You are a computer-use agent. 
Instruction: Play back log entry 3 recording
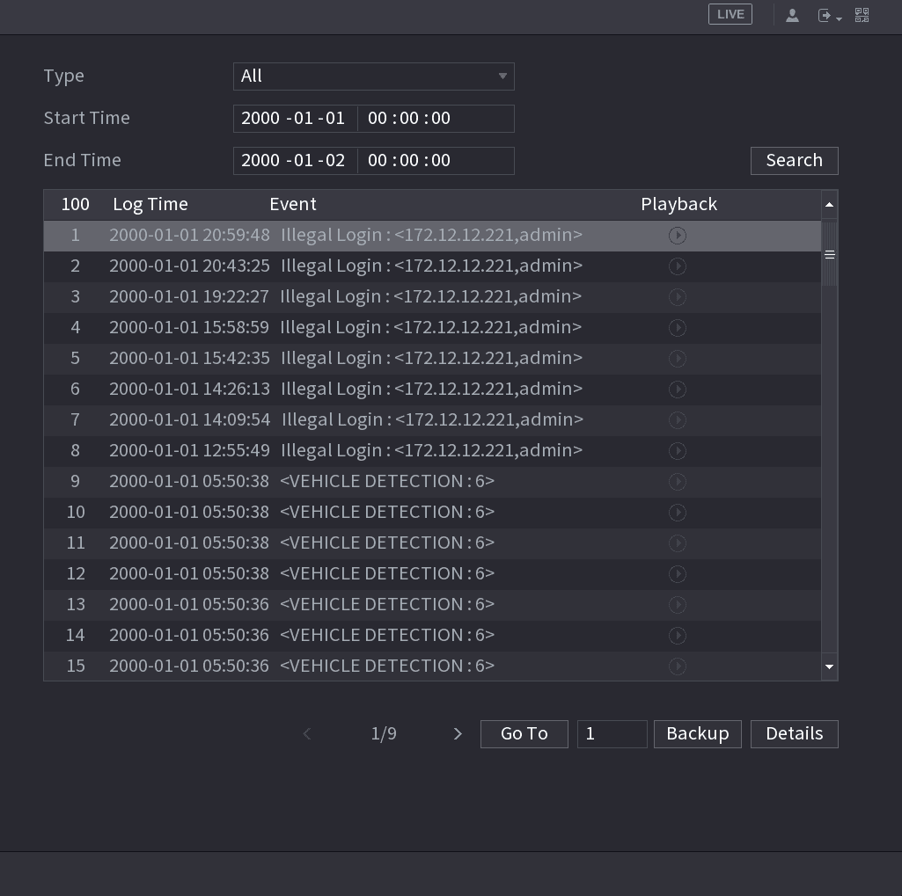[678, 297]
